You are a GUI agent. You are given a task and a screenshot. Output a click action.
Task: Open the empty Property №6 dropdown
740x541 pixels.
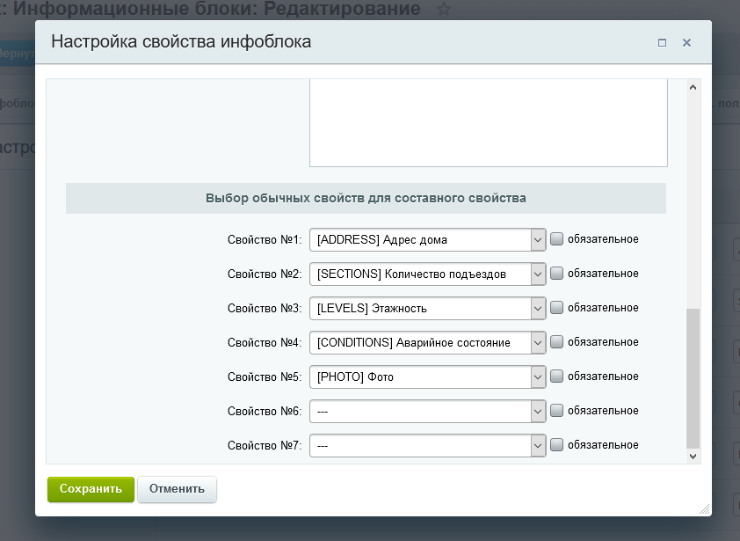(x=427, y=411)
